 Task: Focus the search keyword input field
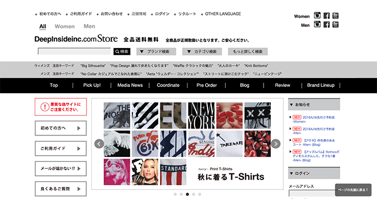click(74, 51)
